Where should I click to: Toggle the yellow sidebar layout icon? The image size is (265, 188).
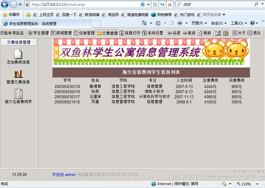[x=226, y=33]
